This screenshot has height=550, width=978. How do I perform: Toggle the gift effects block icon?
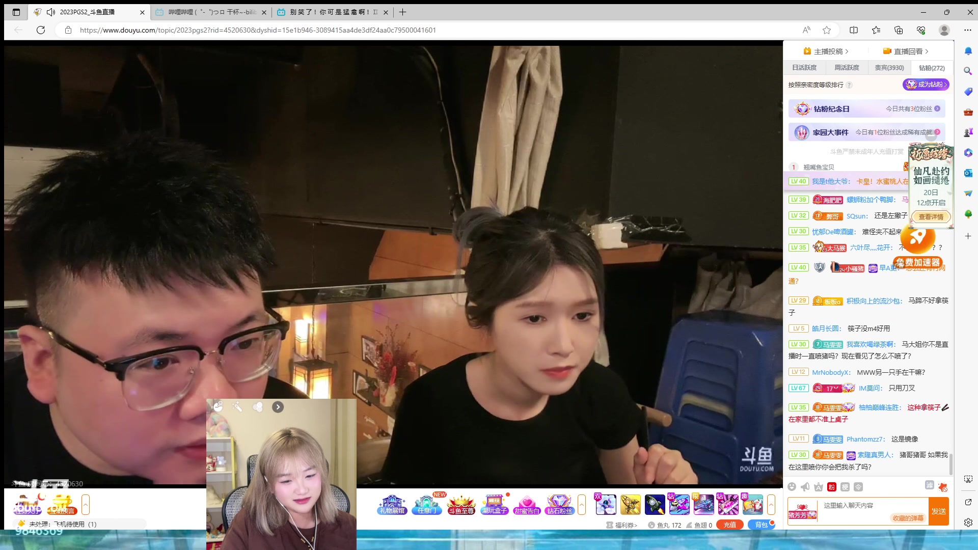pos(943,487)
